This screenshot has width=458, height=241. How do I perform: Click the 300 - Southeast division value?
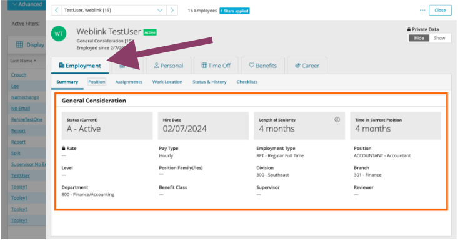point(272,175)
